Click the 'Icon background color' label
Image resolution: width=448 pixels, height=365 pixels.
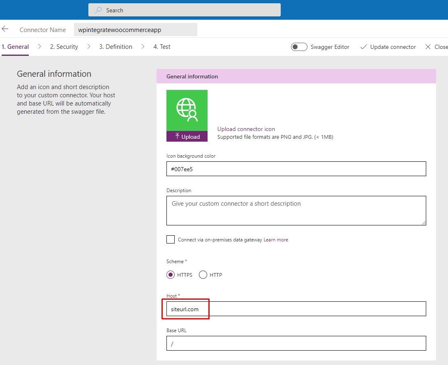coord(191,156)
